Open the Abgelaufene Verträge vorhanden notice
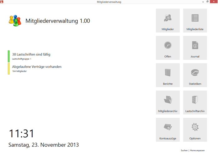218x157 pixels. (x=37, y=67)
